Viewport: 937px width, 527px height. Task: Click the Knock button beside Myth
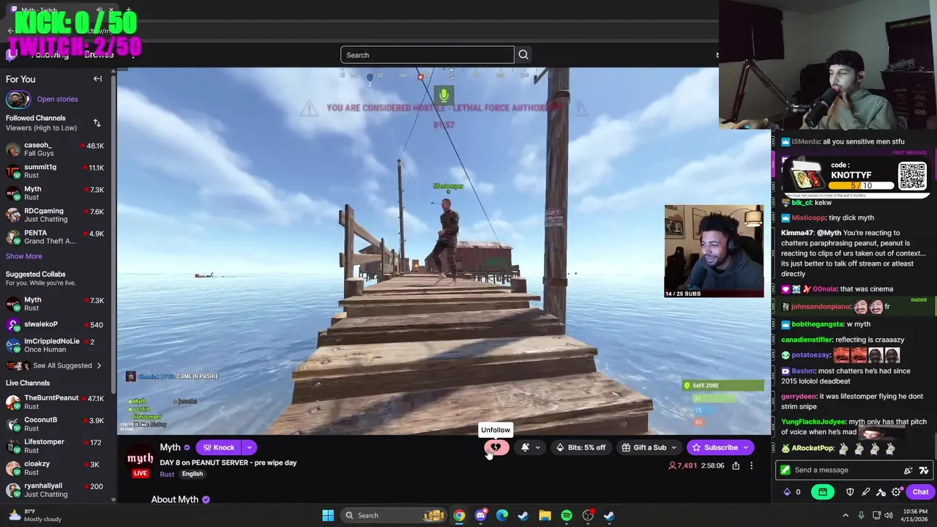pos(219,447)
